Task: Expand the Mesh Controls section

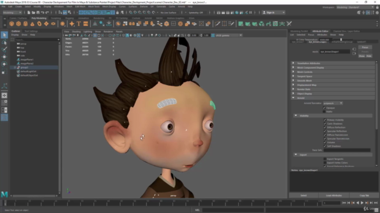Action: point(332,72)
